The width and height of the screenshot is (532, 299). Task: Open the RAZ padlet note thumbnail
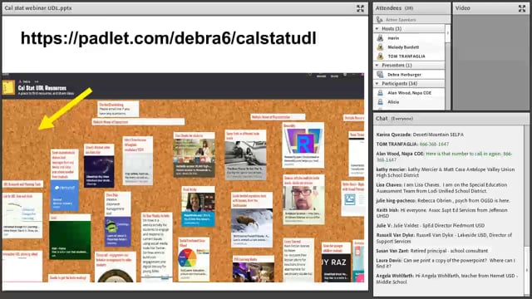(336, 262)
